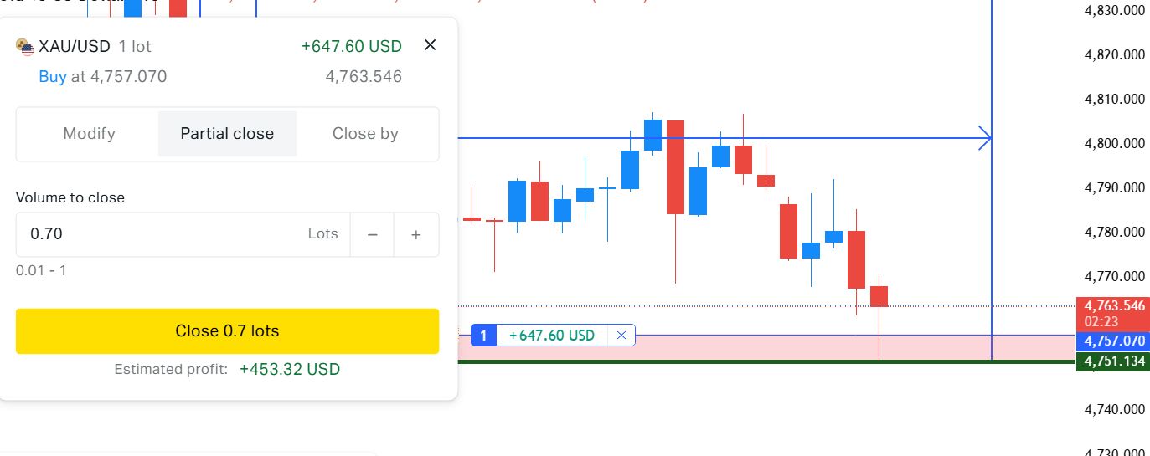Click the 4,800.000 price axis label
The width and height of the screenshot is (1150, 456).
[1114, 143]
